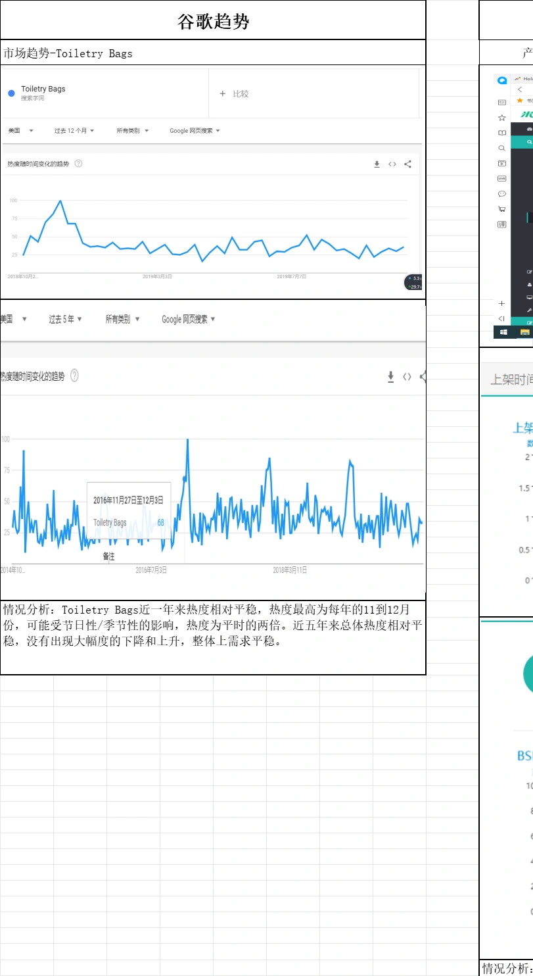
Task: Click the 备注 note label on 5-year chart
Action: tap(108, 556)
